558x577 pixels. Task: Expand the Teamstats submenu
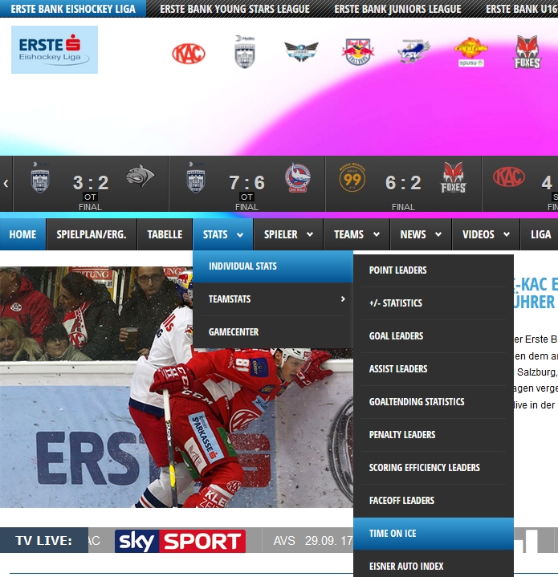[272, 299]
